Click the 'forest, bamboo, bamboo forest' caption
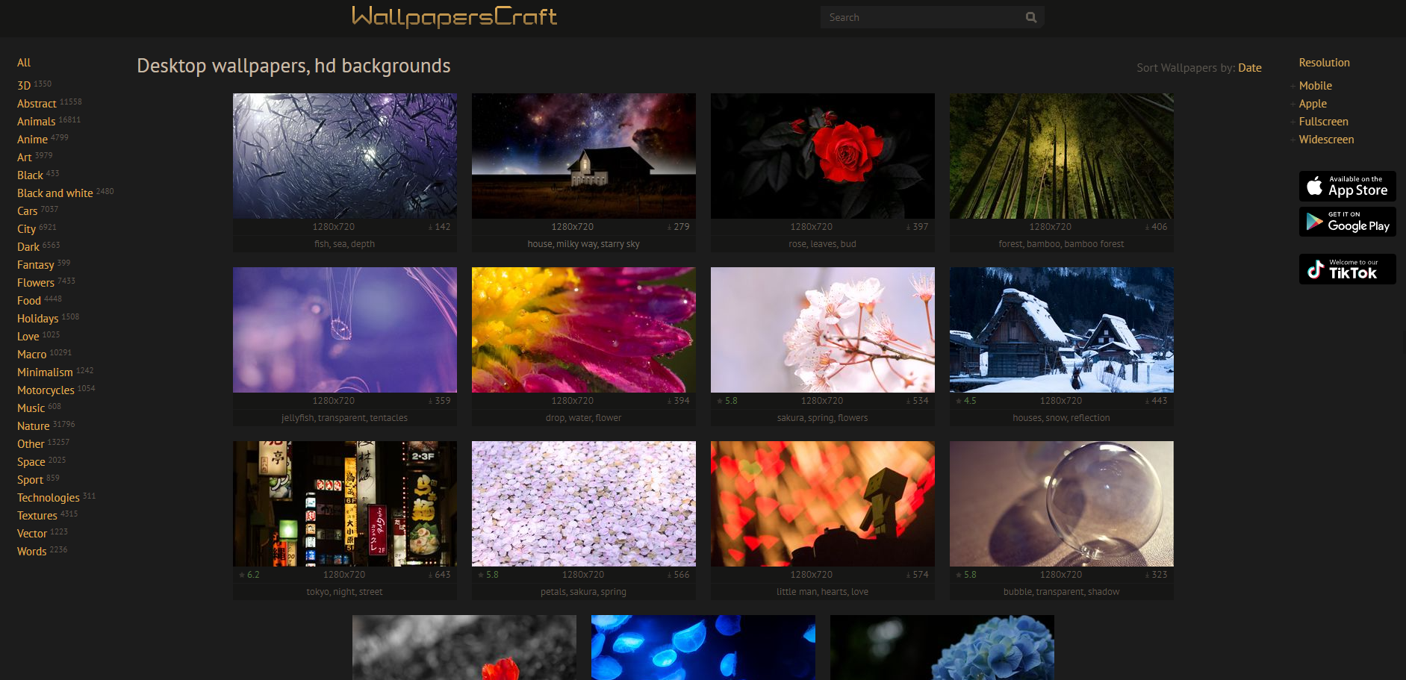 click(1060, 244)
